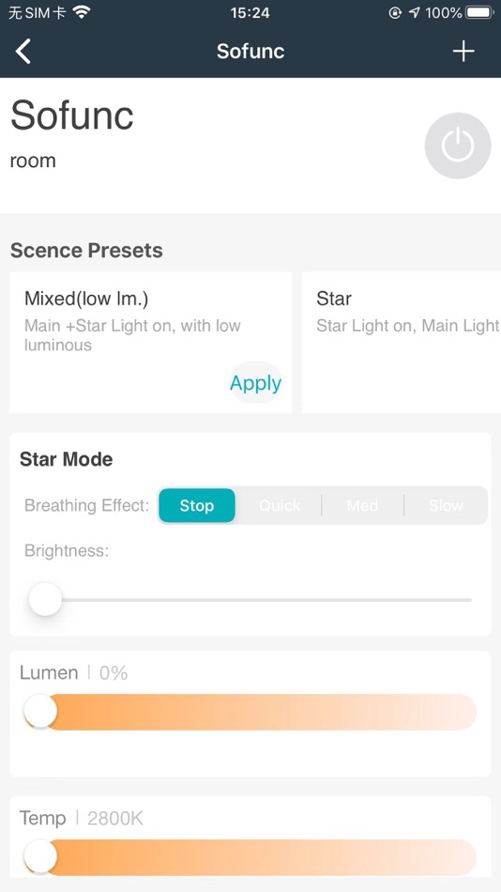Open the Star scene preset card
Image resolution: width=501 pixels, height=892 pixels.
402,343
